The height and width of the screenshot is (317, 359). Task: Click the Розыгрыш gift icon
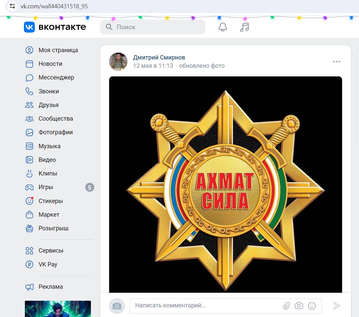[29, 228]
